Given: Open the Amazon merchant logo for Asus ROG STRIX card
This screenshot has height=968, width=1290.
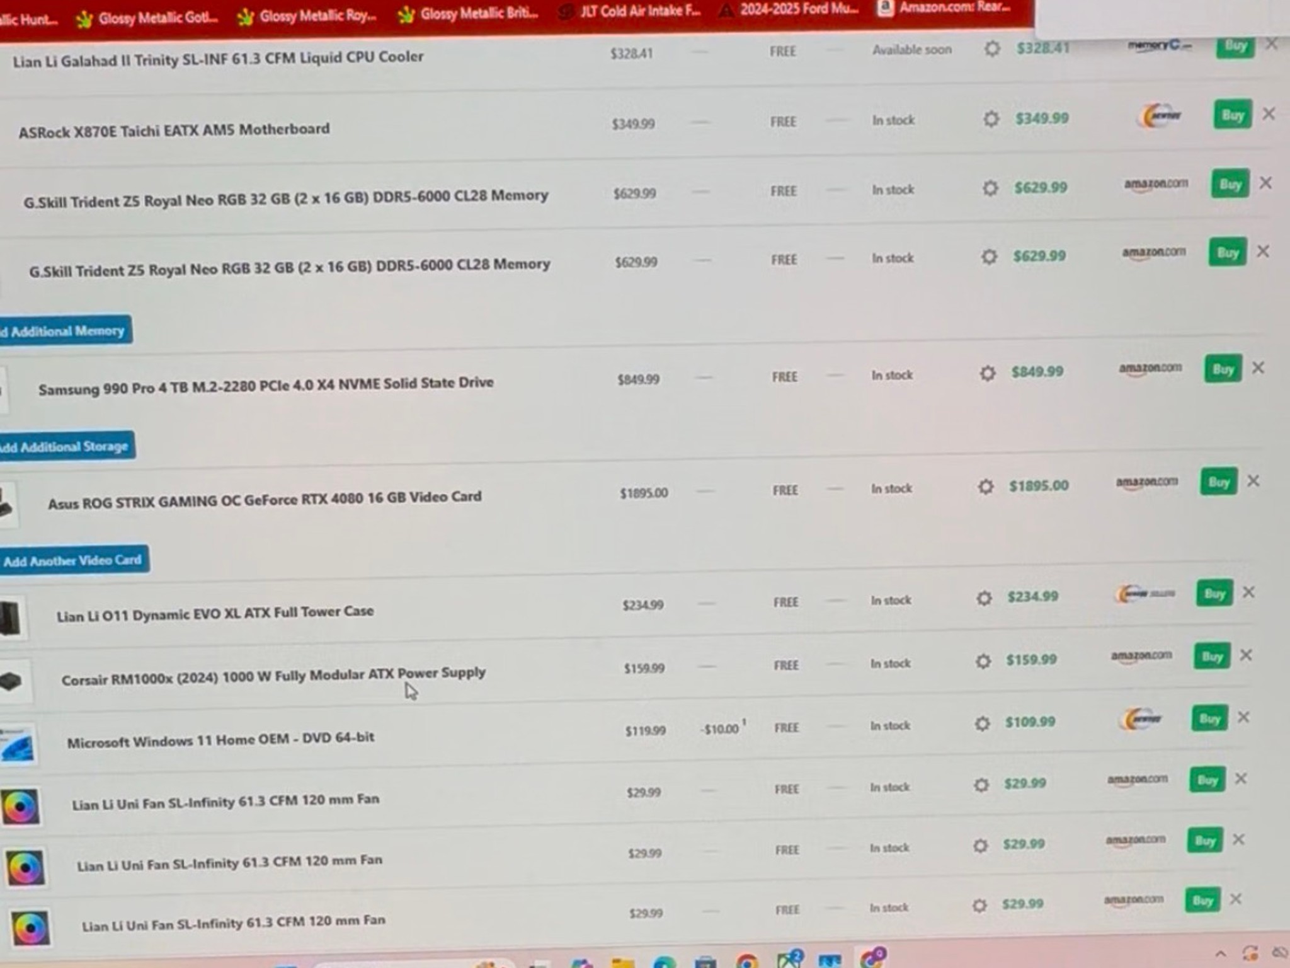Looking at the screenshot, I should pos(1146,483).
